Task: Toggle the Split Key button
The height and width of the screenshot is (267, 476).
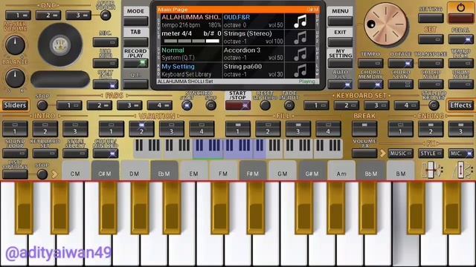Action: (106, 85)
